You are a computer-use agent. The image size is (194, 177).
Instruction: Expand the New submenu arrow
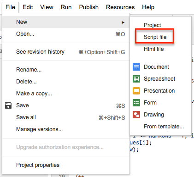coord(123,22)
